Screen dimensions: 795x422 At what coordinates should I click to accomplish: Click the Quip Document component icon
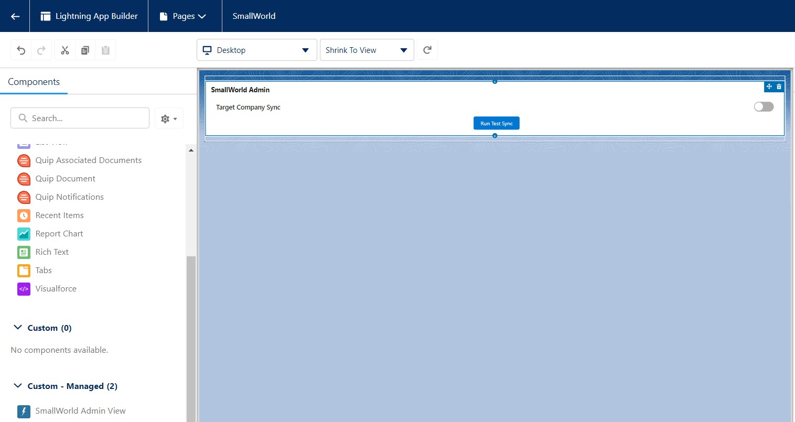coord(24,179)
